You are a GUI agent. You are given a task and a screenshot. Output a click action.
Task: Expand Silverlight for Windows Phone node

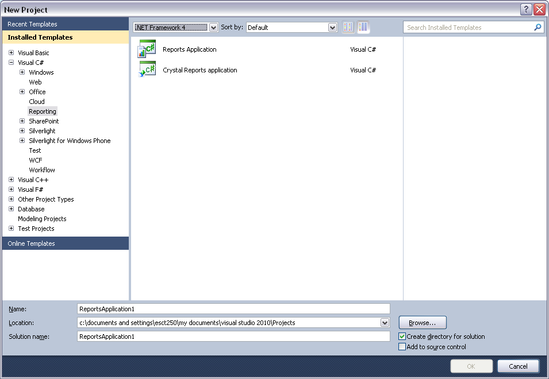pos(22,141)
